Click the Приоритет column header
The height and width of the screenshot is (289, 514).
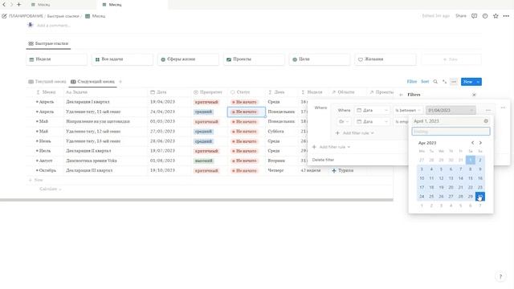(x=208, y=92)
